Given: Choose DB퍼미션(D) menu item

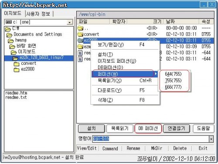Looking at the screenshot, I should pos(125,67).
